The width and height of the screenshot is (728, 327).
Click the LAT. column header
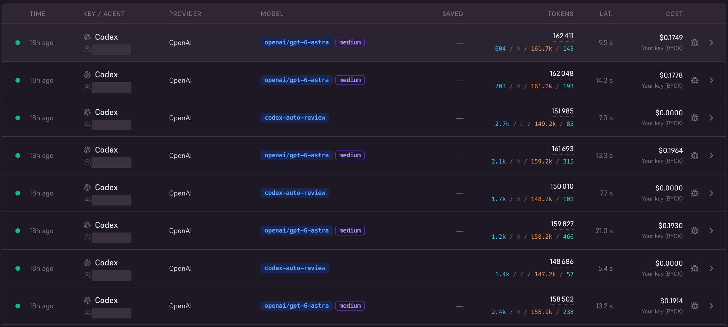[x=606, y=14]
